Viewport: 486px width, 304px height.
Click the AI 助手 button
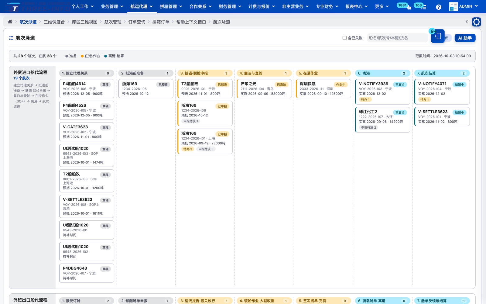pos(465,38)
